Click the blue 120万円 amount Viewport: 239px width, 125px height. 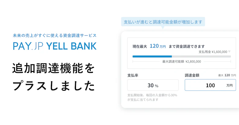[158, 46]
